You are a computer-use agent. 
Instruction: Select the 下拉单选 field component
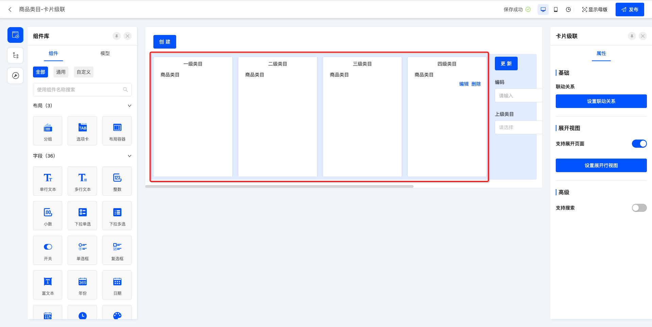coord(83,215)
